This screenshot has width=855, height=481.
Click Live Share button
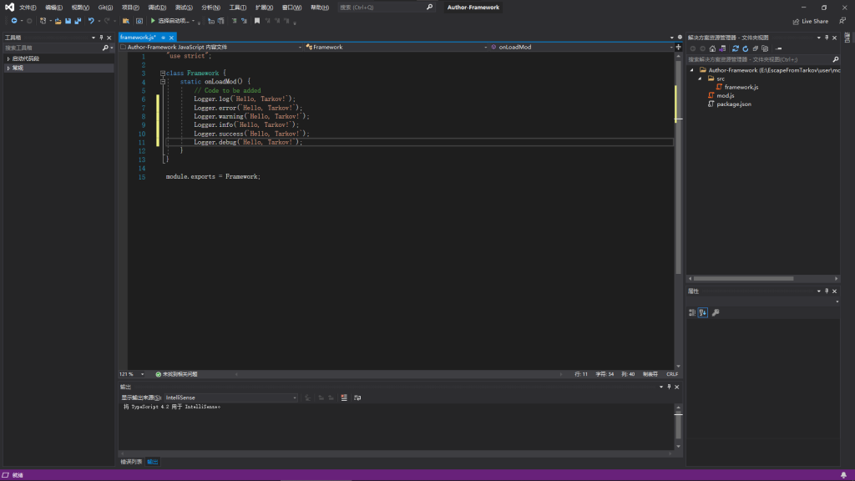pyautogui.click(x=810, y=21)
